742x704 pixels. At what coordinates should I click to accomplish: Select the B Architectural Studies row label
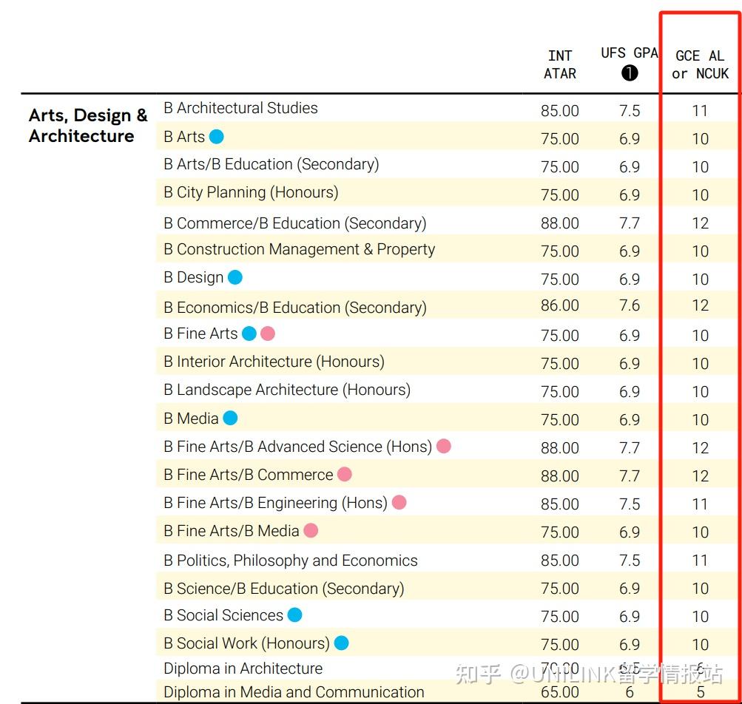coord(240,108)
